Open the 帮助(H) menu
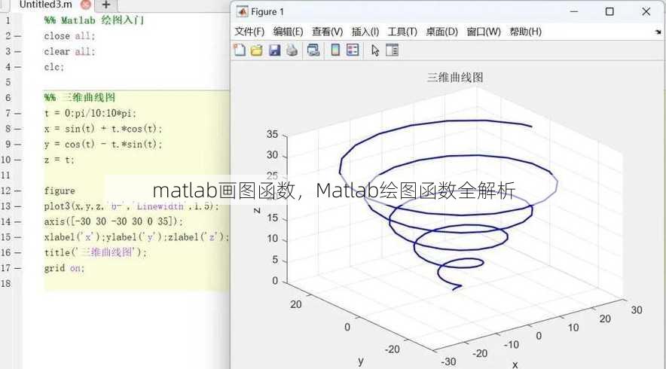Image resolution: width=666 pixels, height=369 pixels. [x=525, y=32]
